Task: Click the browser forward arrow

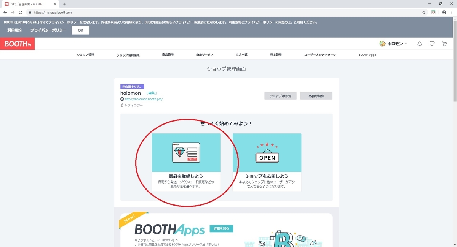Action: pos(13,12)
